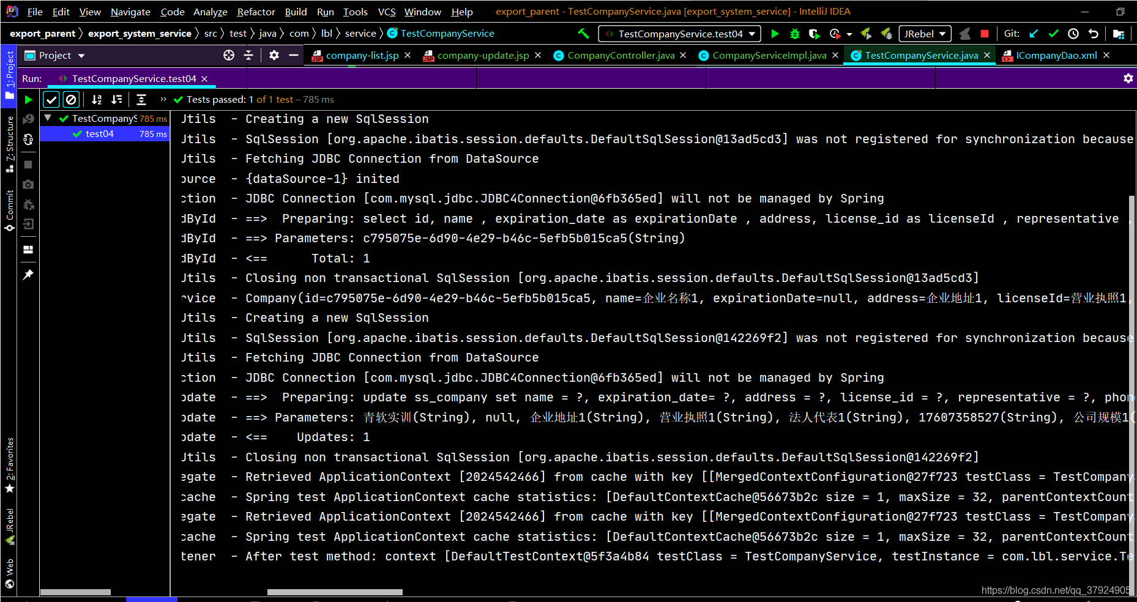1137x602 pixels.
Task: Click the Build project hammer icon
Action: 583,34
